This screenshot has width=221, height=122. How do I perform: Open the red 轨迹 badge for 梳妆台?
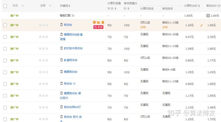point(98,27)
